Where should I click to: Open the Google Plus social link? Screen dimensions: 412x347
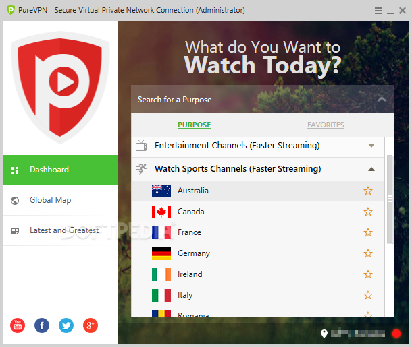[91, 325]
